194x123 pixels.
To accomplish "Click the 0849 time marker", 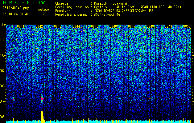I will [168, 26].
